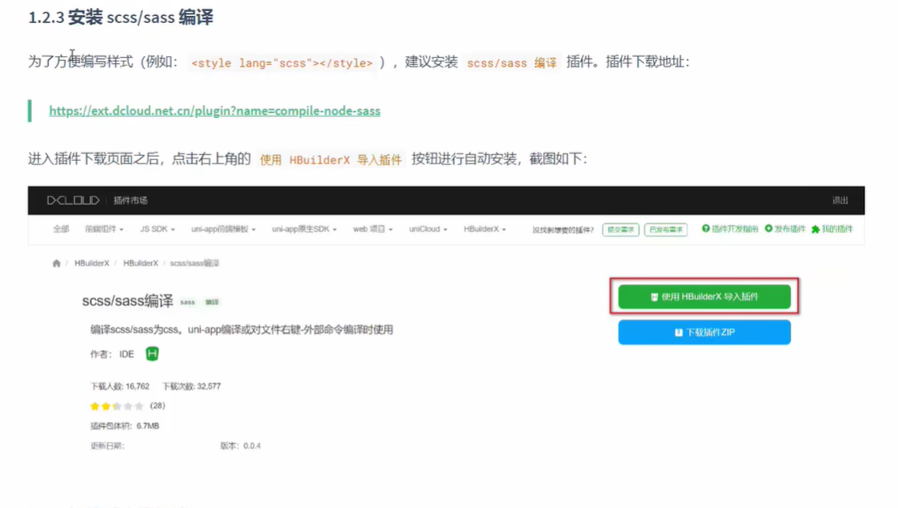This screenshot has width=898, height=508.
Task: Click 下载插件ZIP blue button
Action: point(704,332)
